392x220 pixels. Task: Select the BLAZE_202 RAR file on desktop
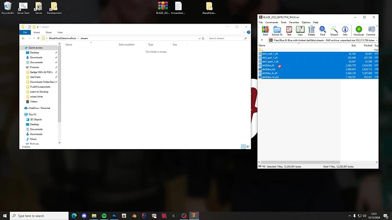pos(163,8)
